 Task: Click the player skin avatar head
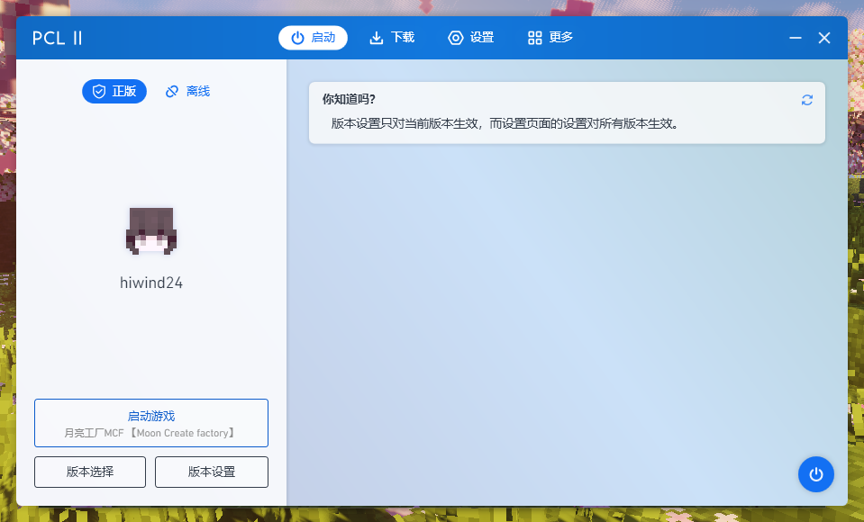click(151, 230)
